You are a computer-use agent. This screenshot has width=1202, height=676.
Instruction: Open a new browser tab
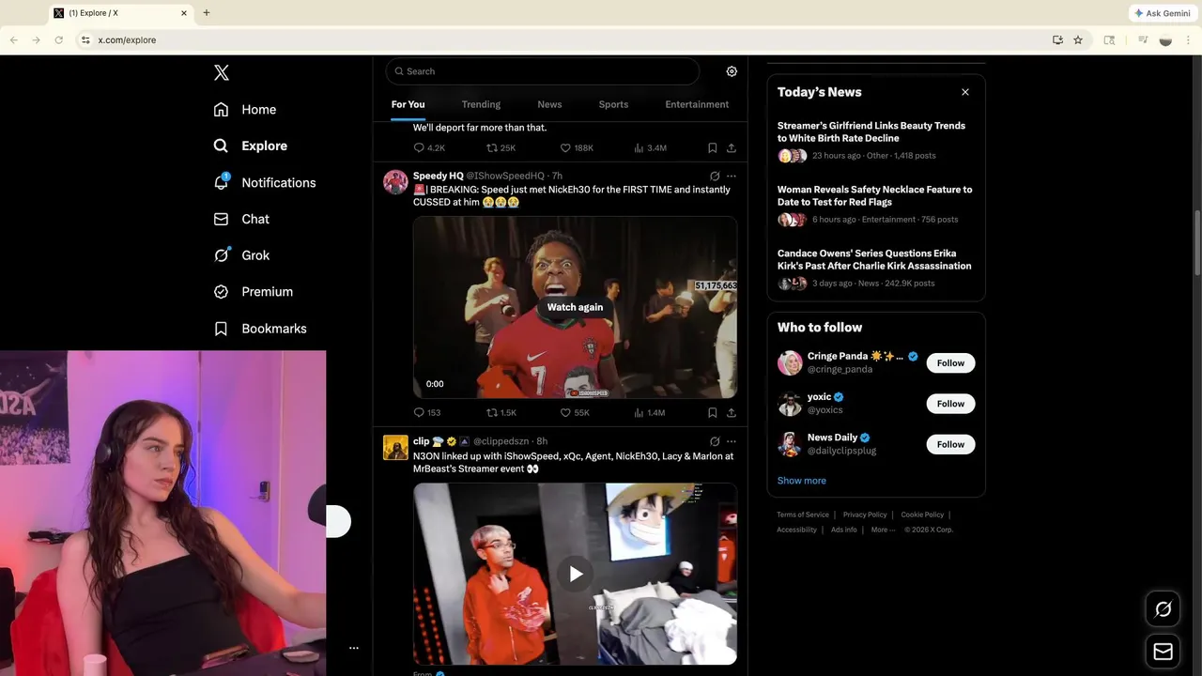pyautogui.click(x=207, y=13)
